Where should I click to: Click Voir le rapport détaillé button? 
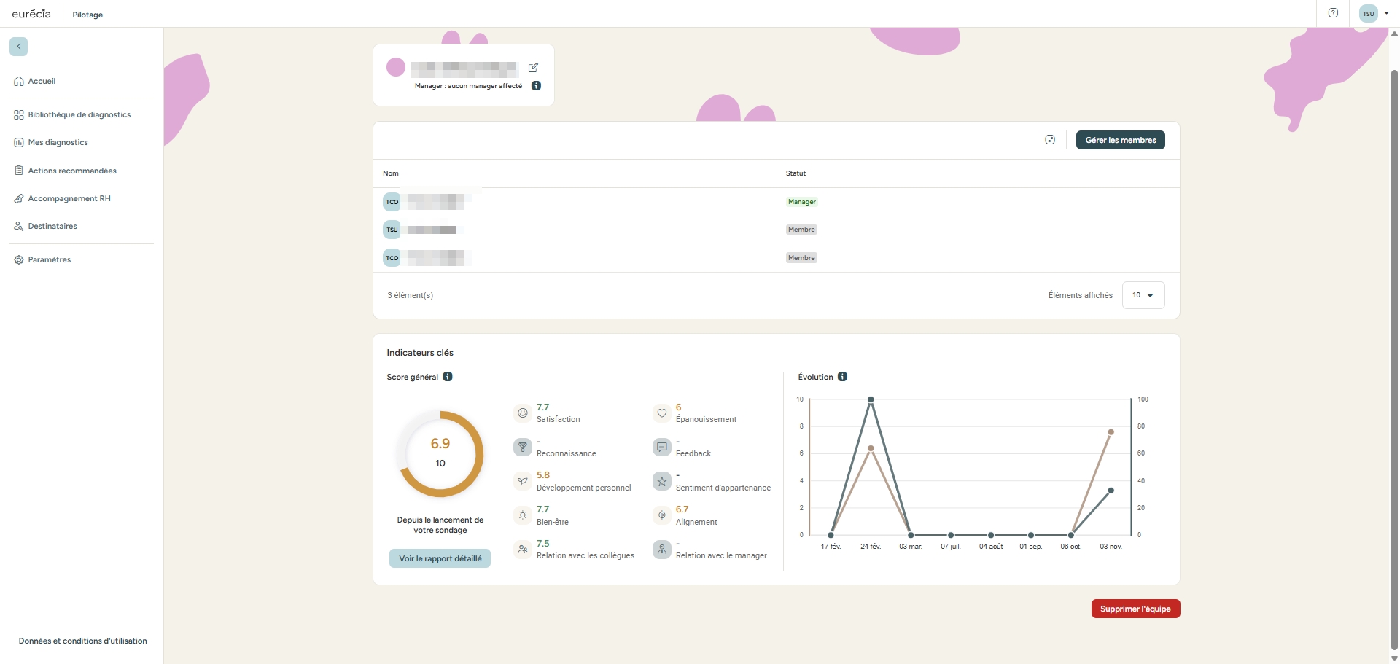pos(440,558)
